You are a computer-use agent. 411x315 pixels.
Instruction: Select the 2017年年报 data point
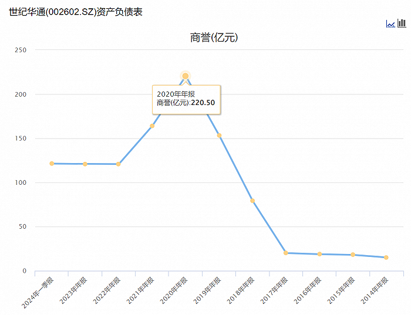[x=286, y=253]
